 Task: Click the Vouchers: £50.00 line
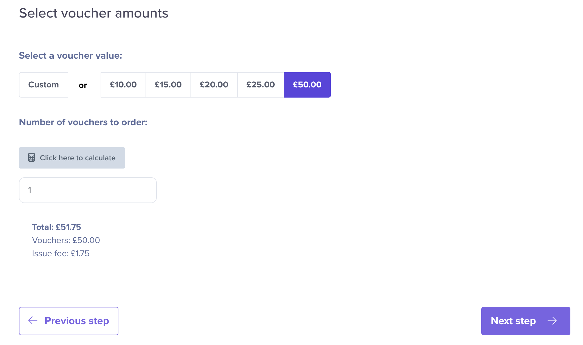click(x=66, y=240)
